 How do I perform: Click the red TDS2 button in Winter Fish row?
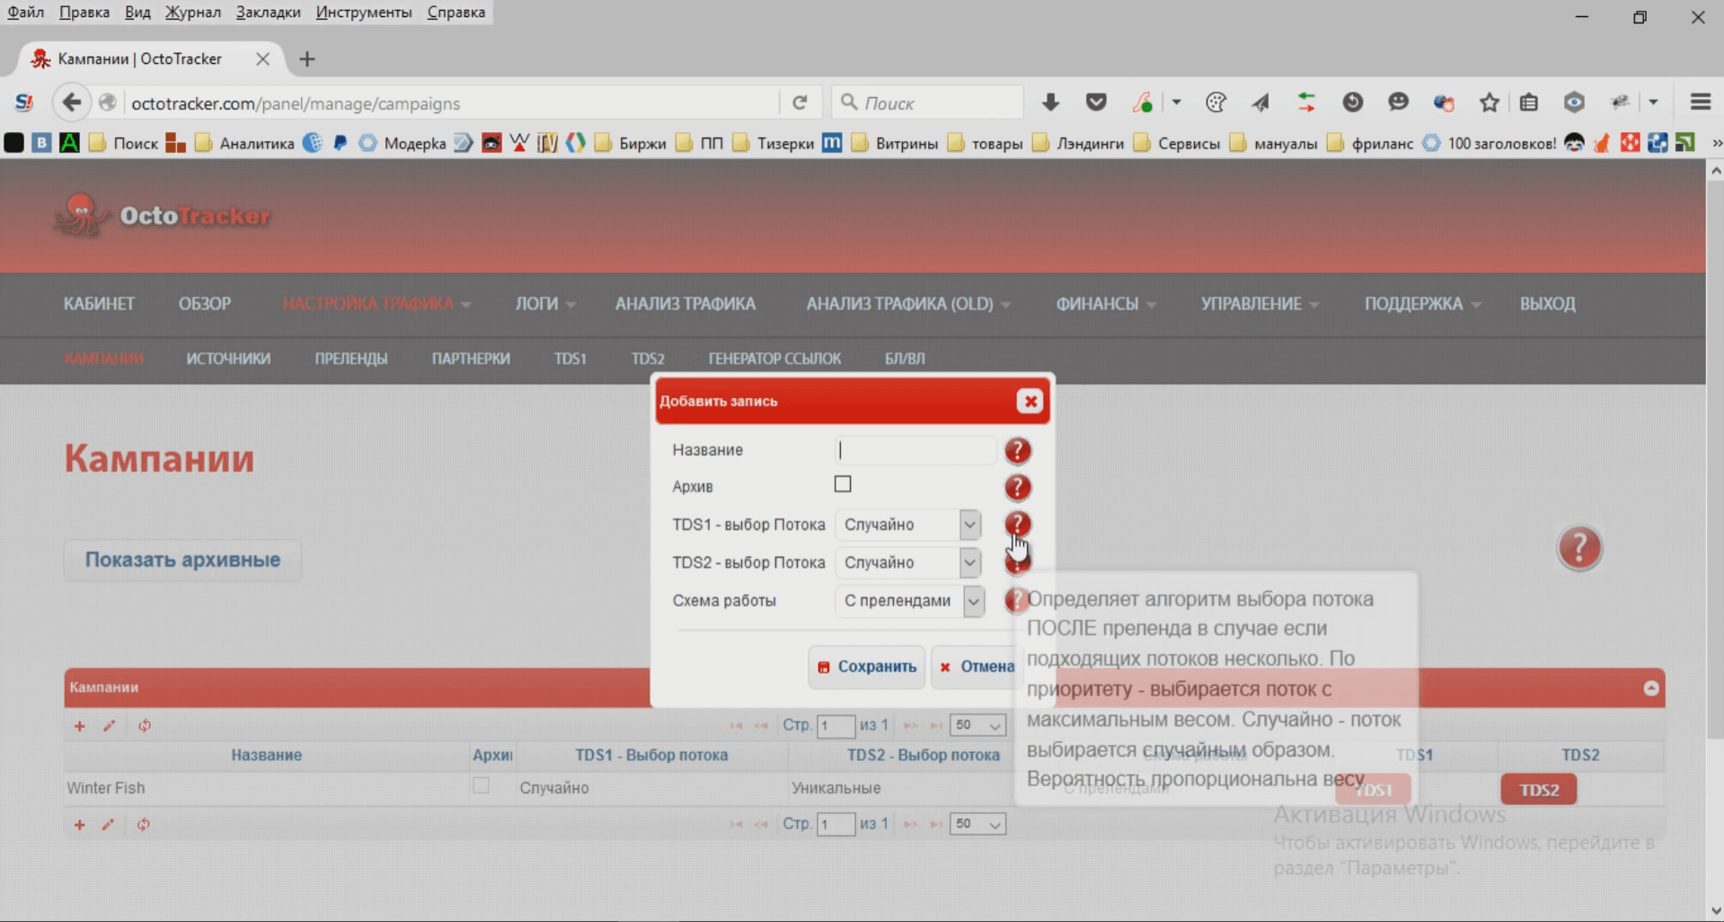pos(1538,790)
